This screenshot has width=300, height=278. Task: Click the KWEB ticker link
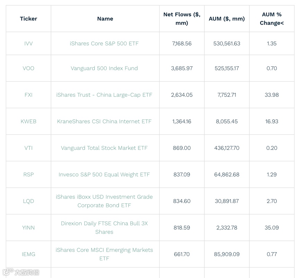[28, 121]
